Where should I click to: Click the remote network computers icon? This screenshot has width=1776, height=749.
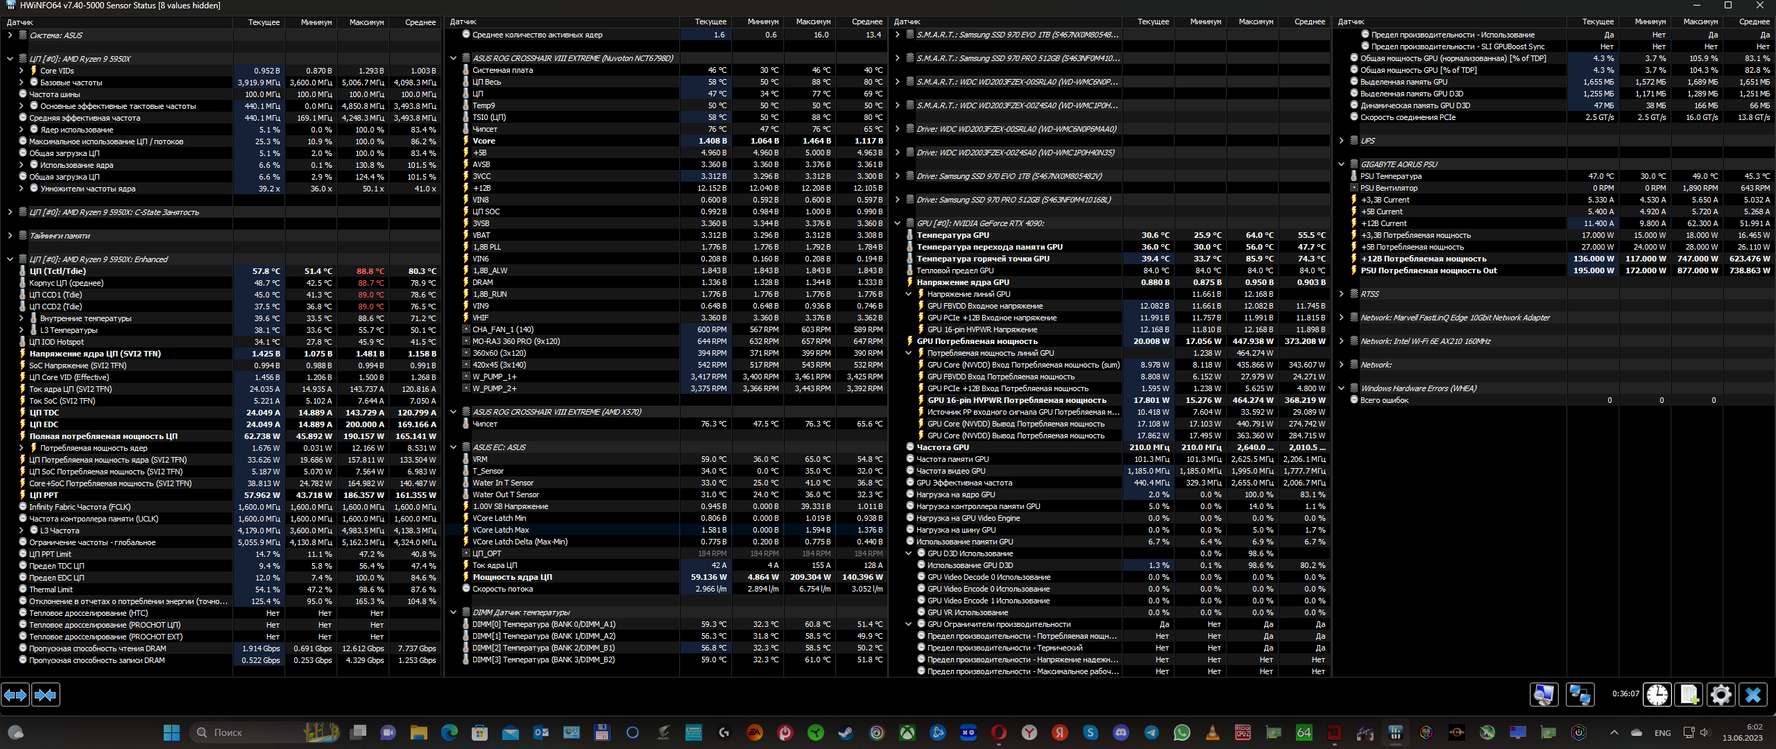(1580, 694)
